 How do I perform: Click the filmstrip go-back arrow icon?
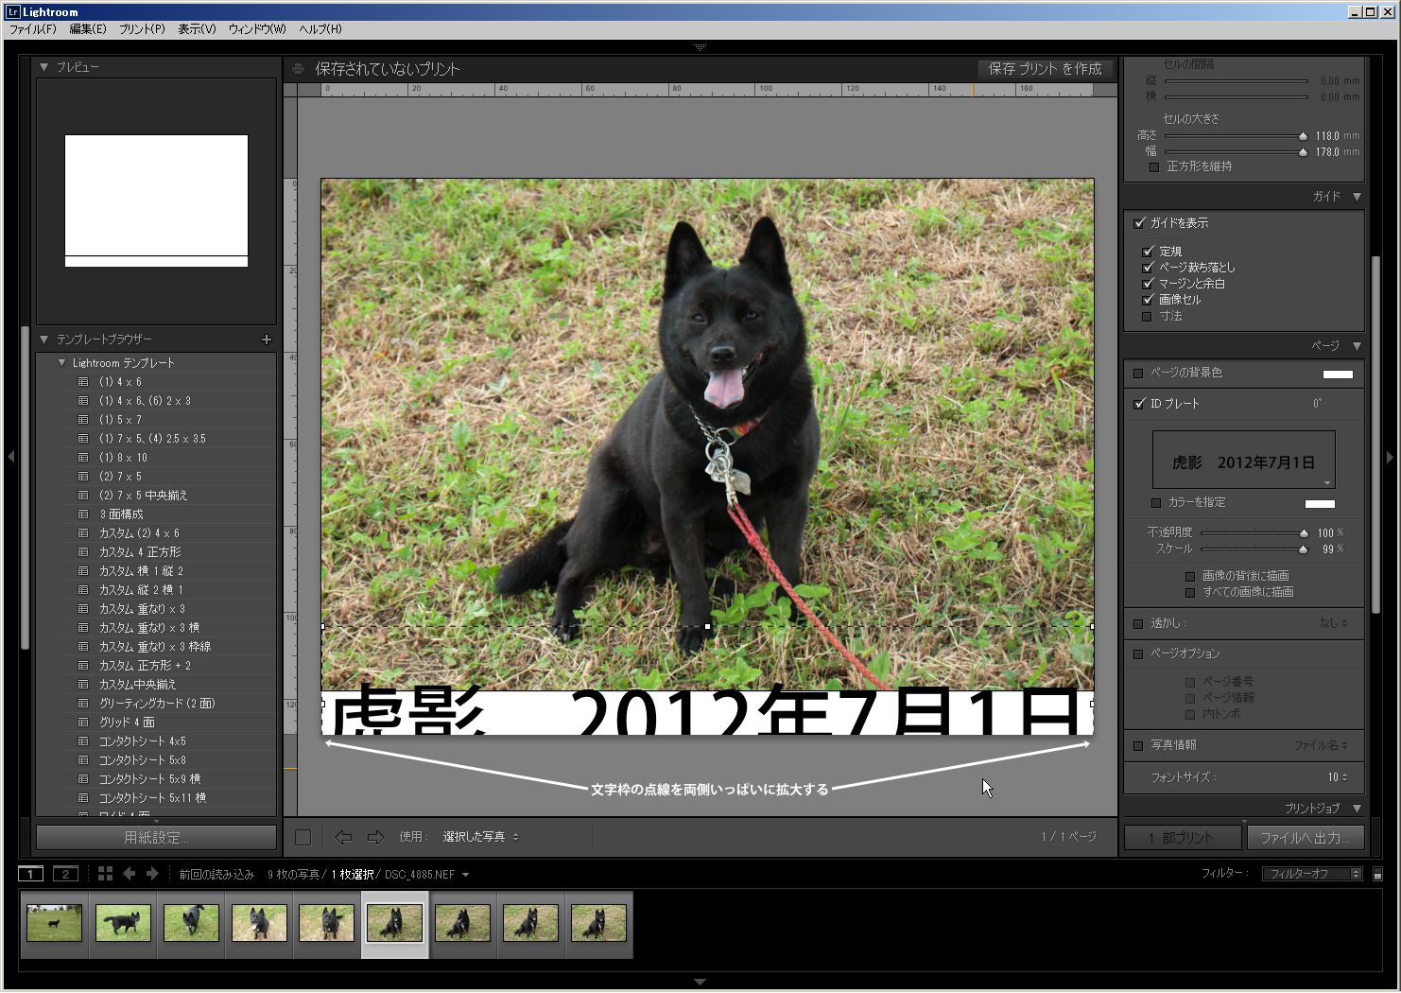pyautogui.click(x=130, y=874)
